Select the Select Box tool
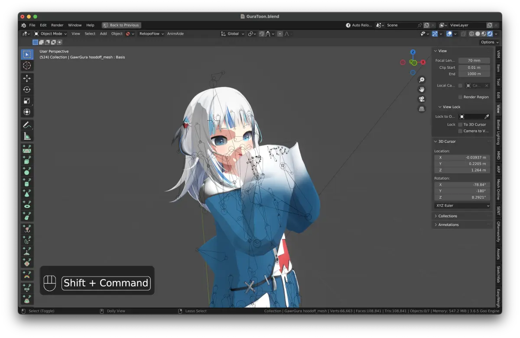 [x=27, y=54]
